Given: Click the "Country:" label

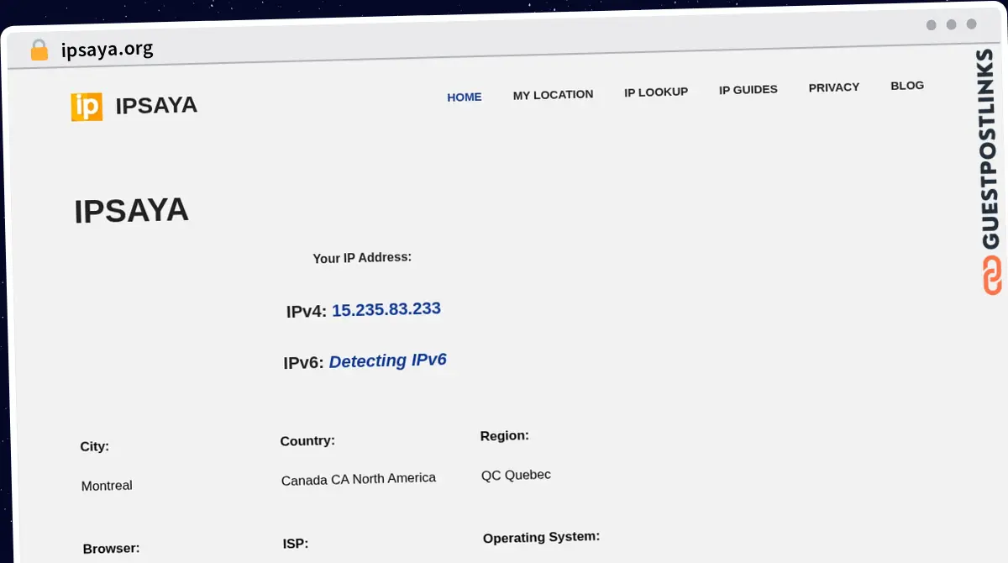Looking at the screenshot, I should pos(307,441).
